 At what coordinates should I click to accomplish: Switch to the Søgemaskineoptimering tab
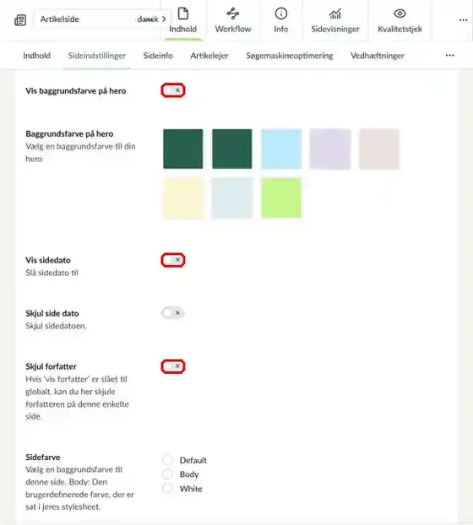[290, 56]
